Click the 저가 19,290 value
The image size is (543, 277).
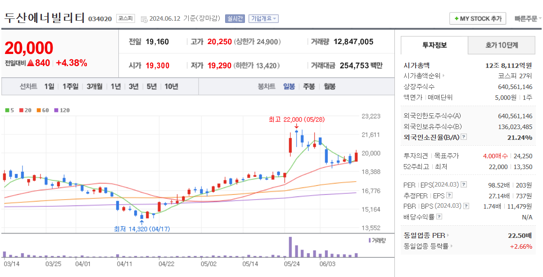coord(220,66)
